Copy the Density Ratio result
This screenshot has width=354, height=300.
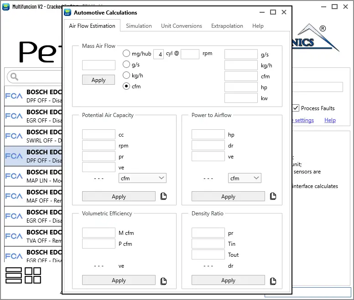tap(273, 281)
